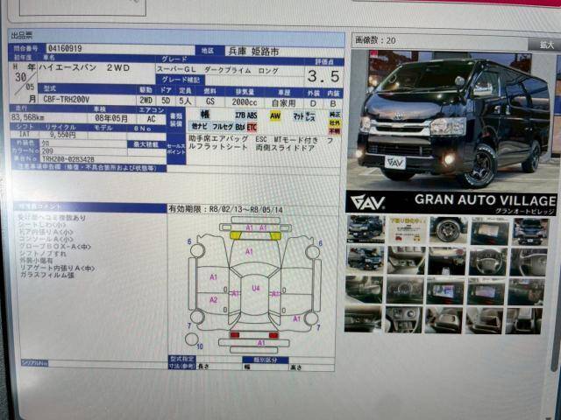561x420 pixels.
Task: Click the red rear taillight marker on diagram
Action: tap(234, 334)
